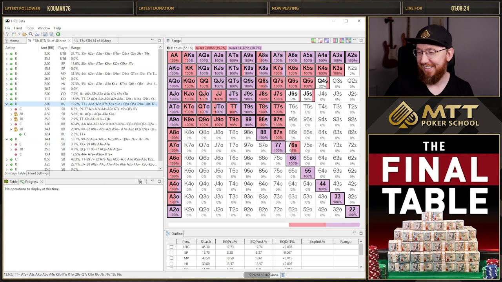The height and width of the screenshot is (282, 502).
Task: Click the 'raises 14.37bb (18.7%)' action label
Action: click(245, 48)
